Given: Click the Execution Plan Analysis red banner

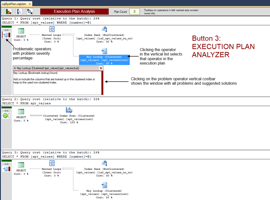Looking at the screenshot, I should point(74,12).
